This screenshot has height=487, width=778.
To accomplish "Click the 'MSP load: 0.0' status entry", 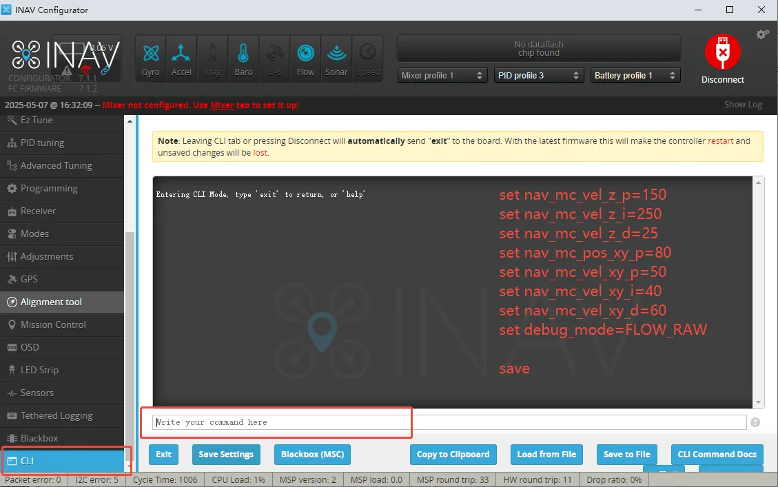I will [376, 480].
